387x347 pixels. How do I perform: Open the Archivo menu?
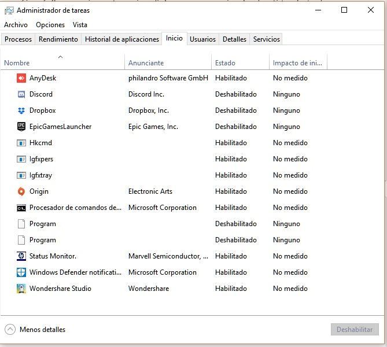coord(16,25)
